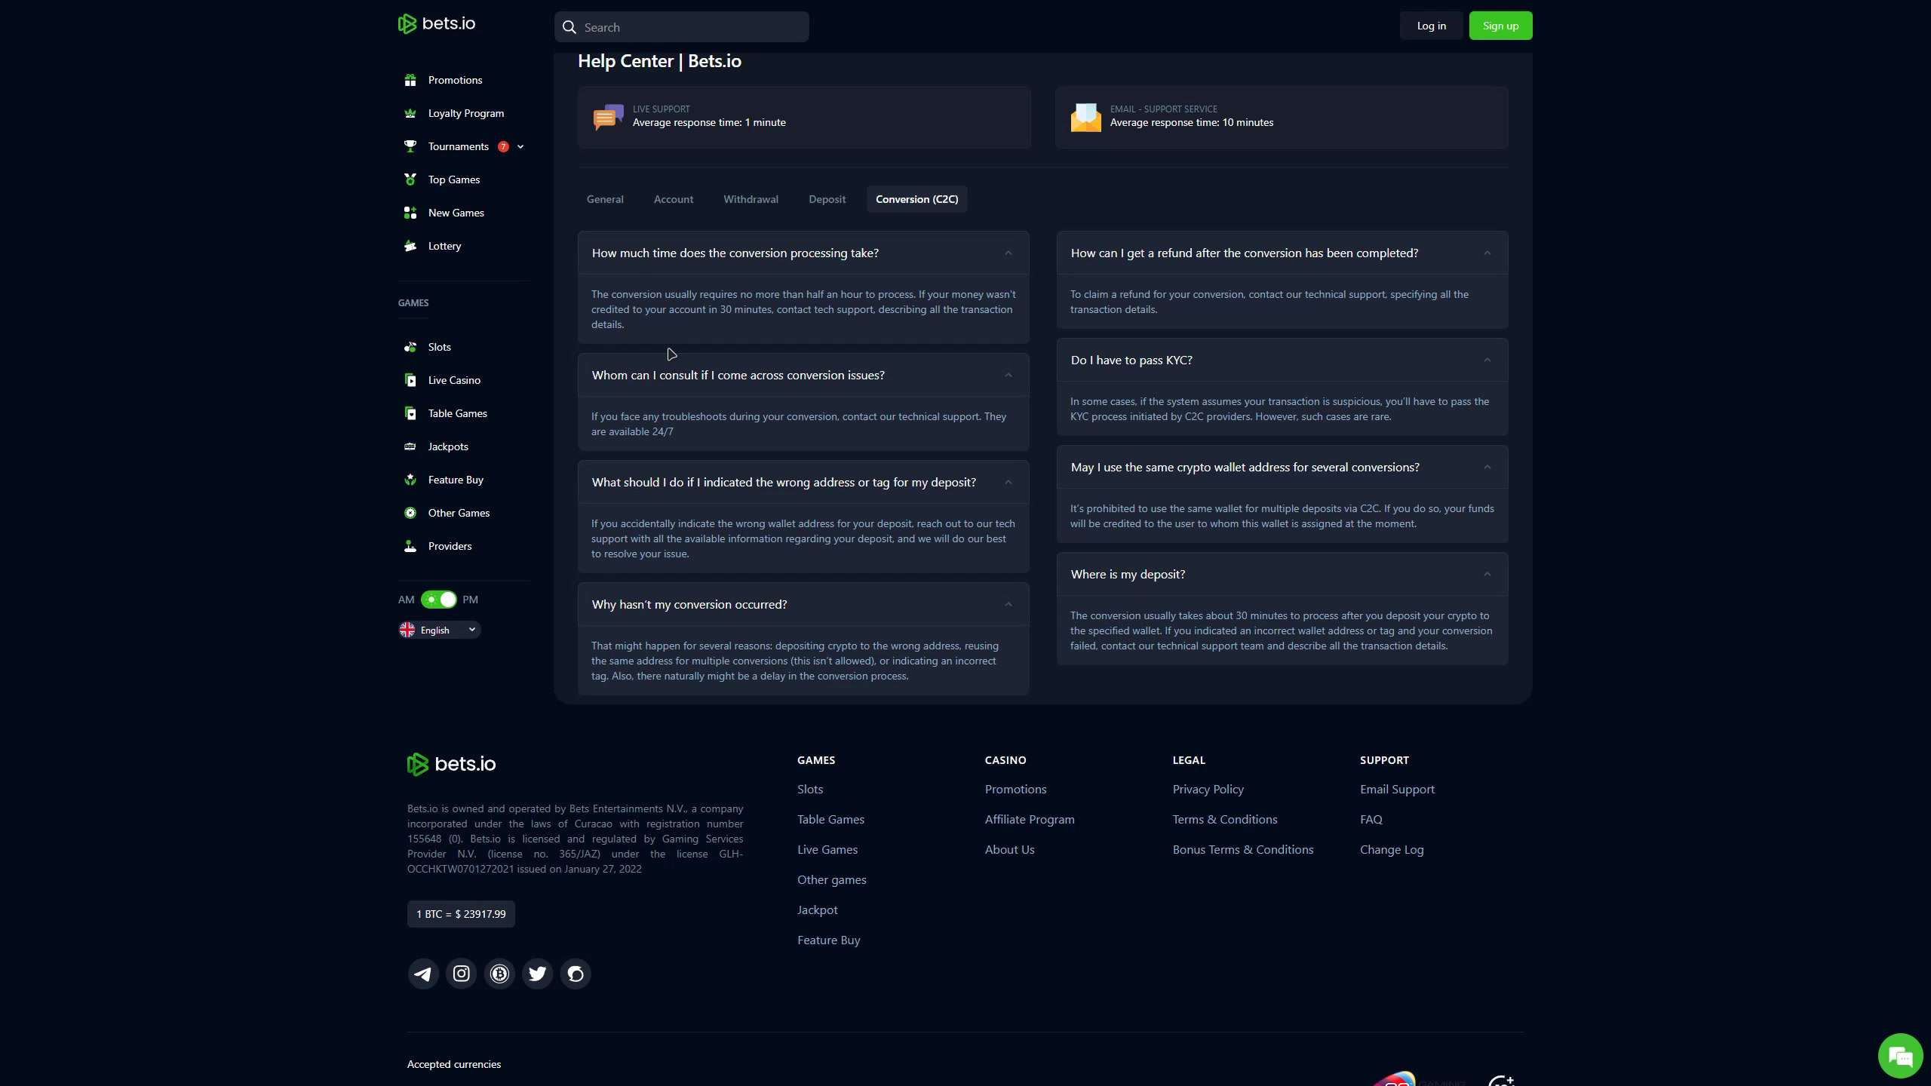Click the Promotions gift icon

click(410, 80)
